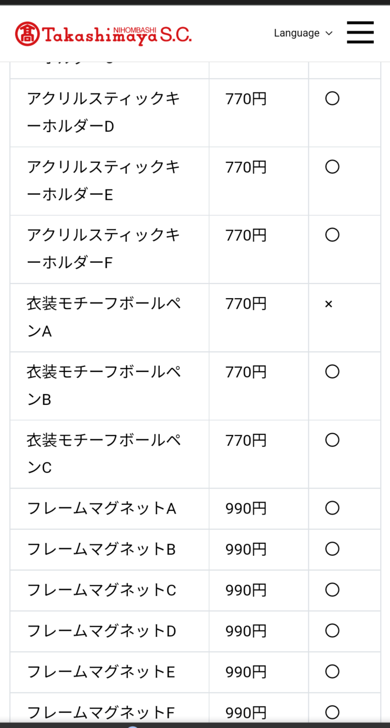
Task: Click the Language chevron arrow
Action: [x=329, y=34]
